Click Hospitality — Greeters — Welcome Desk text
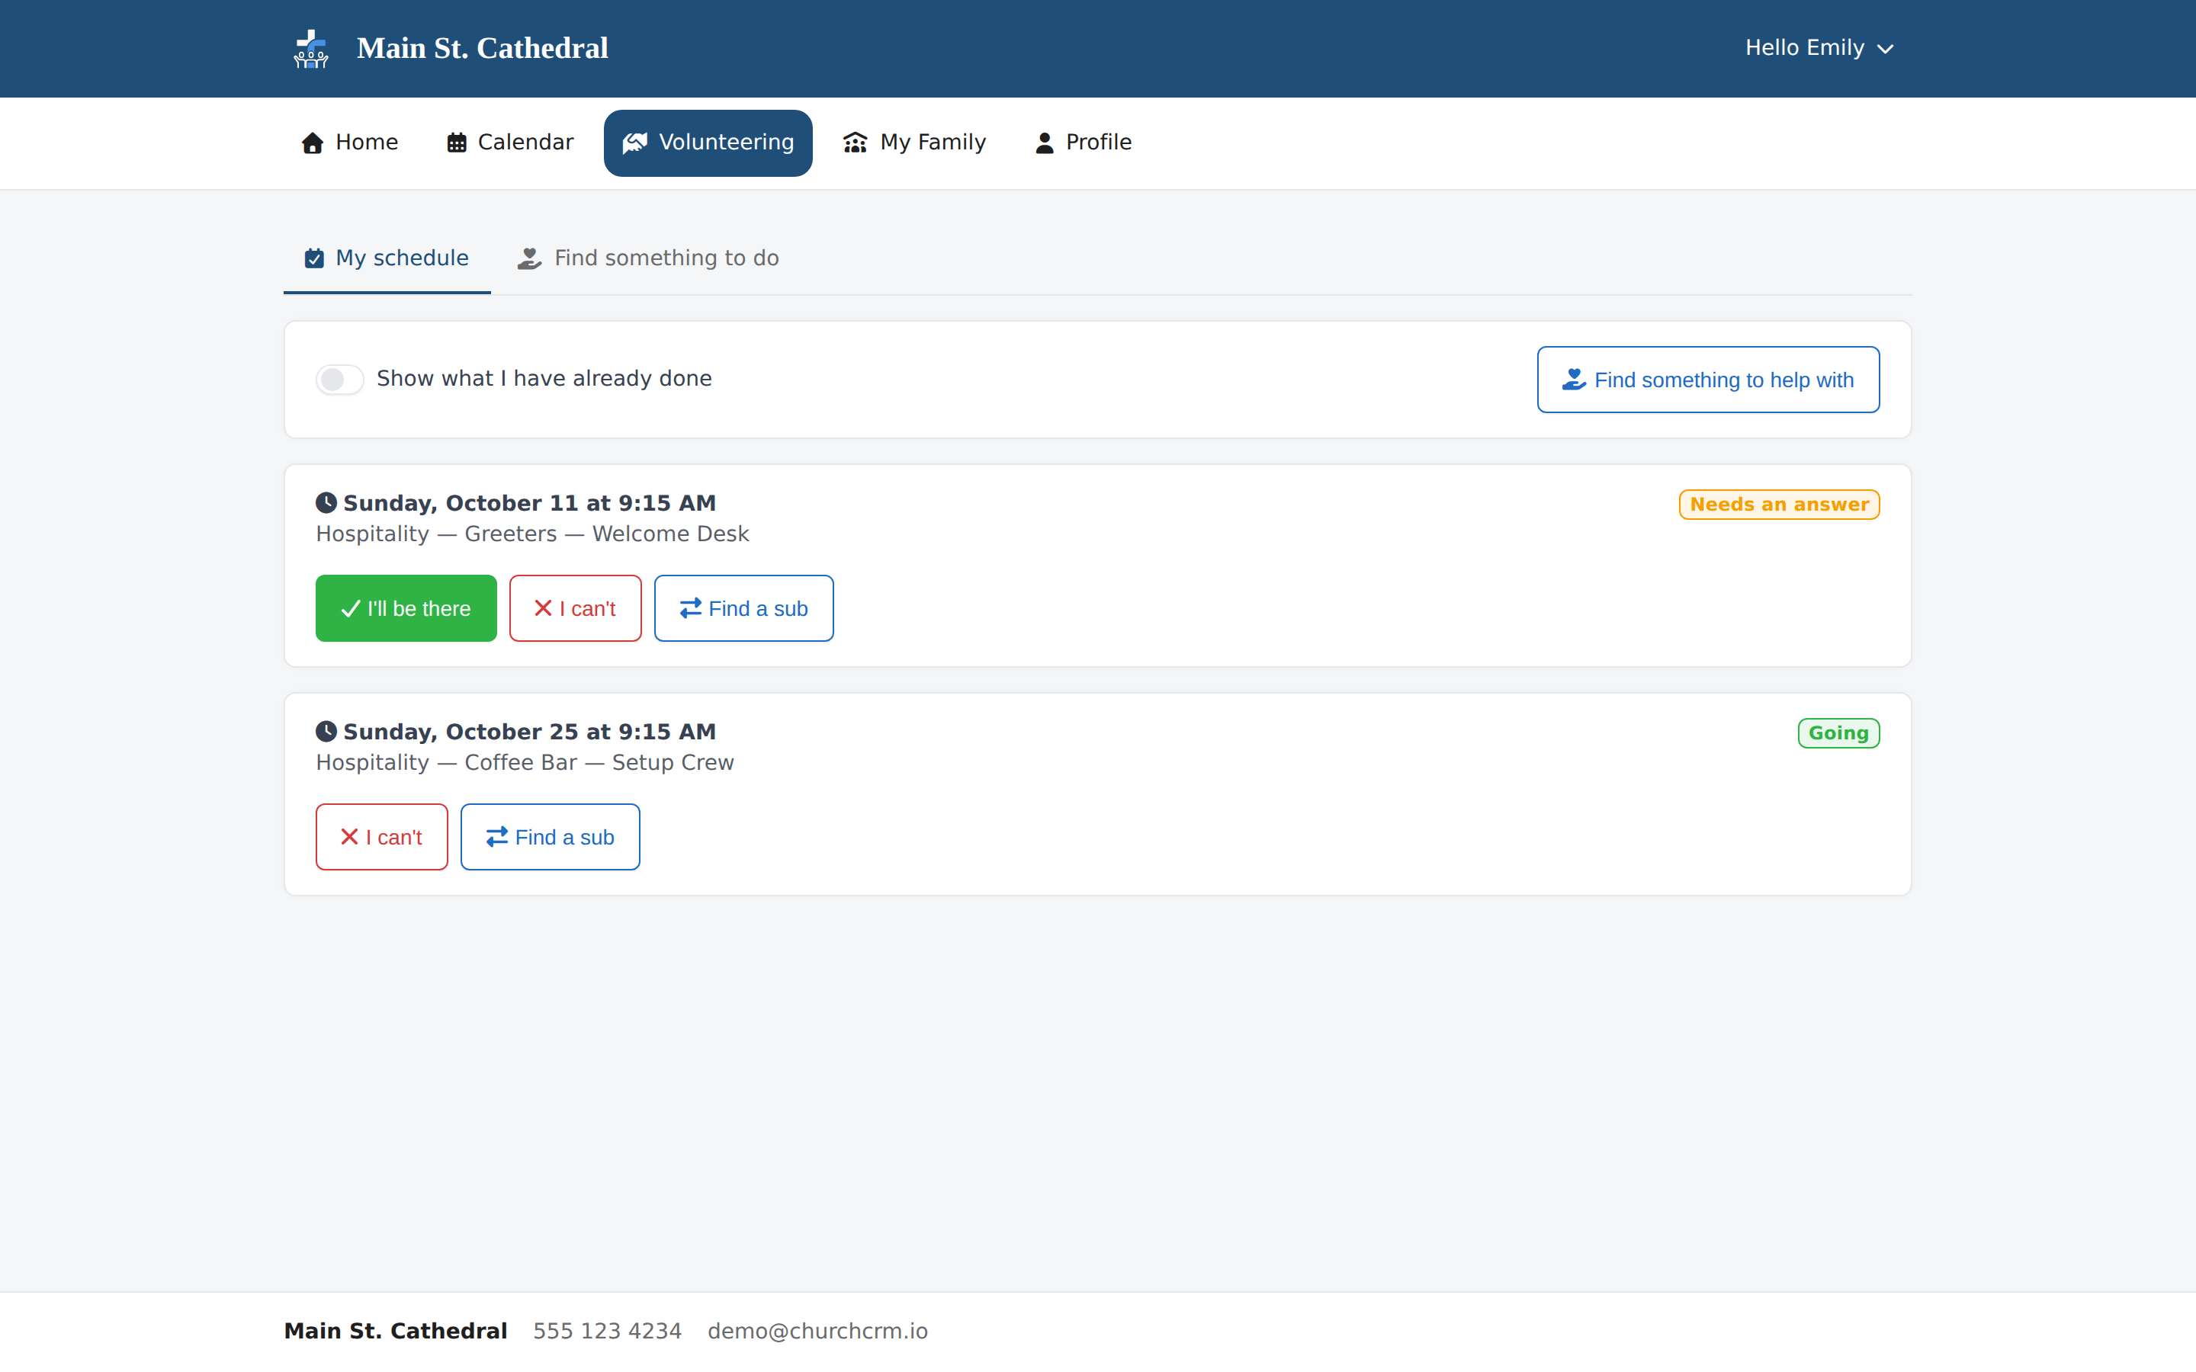Image resolution: width=2196 pixels, height=1372 pixels. [x=533, y=534]
